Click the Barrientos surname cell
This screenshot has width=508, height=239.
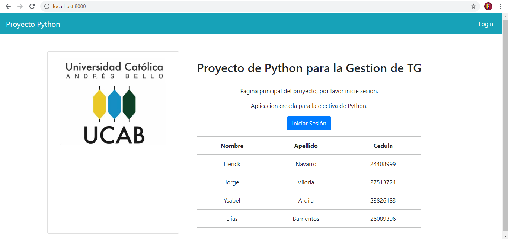point(306,219)
